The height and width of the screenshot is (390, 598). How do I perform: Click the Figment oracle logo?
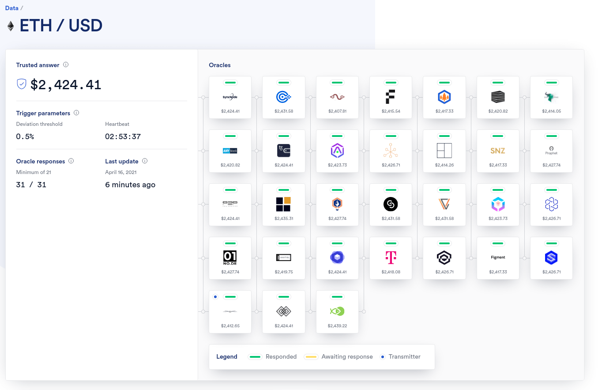(498, 257)
